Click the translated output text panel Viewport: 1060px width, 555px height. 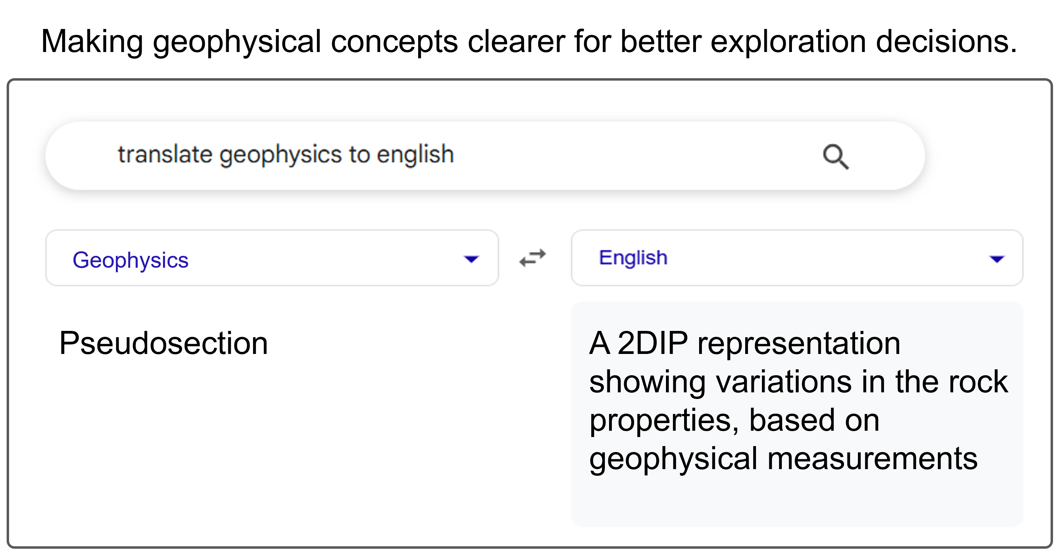pos(797,414)
